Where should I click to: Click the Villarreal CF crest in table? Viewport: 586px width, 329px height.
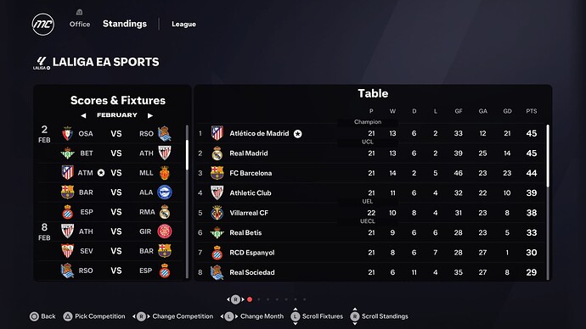pos(217,213)
